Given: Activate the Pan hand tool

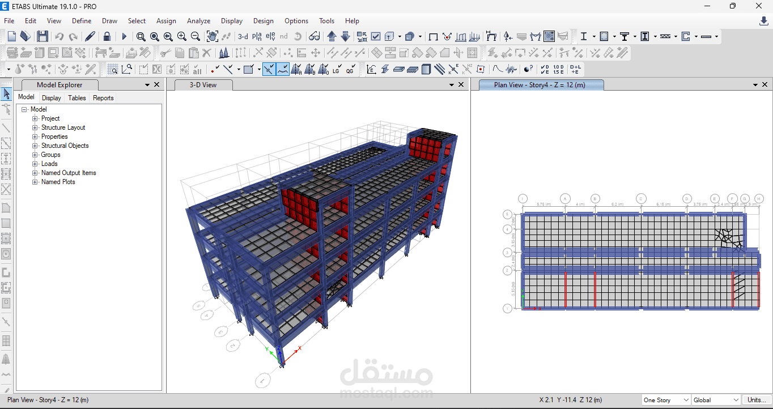Looking at the screenshot, I should (213, 36).
